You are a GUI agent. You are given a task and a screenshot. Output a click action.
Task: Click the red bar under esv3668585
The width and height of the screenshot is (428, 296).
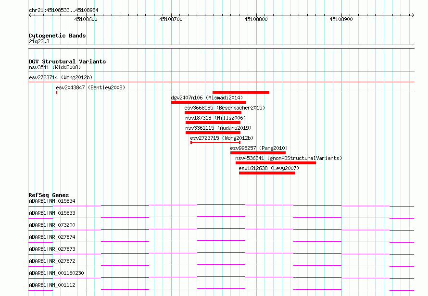(x=213, y=112)
